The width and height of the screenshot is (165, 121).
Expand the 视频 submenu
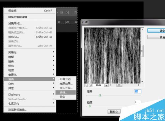click(x=30, y=70)
